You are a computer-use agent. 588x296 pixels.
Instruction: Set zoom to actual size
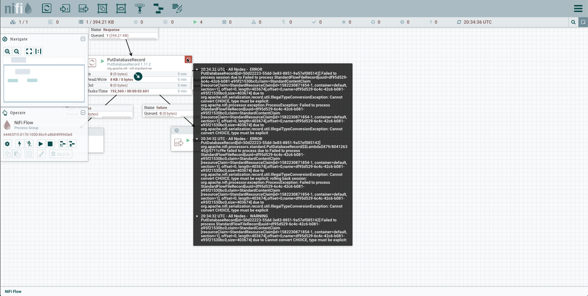[38, 51]
